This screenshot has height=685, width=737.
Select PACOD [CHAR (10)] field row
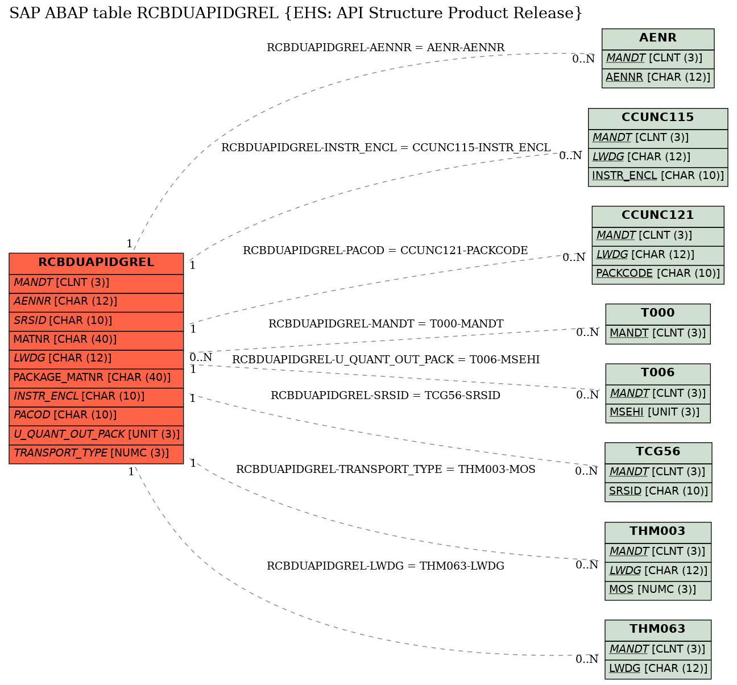[96, 416]
